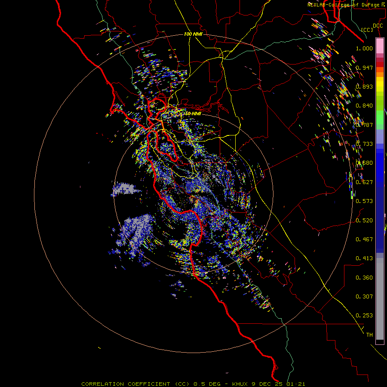Viewport: 387px width, 387px height.
Task: Click the 0.680 legend value
Action: point(364,163)
